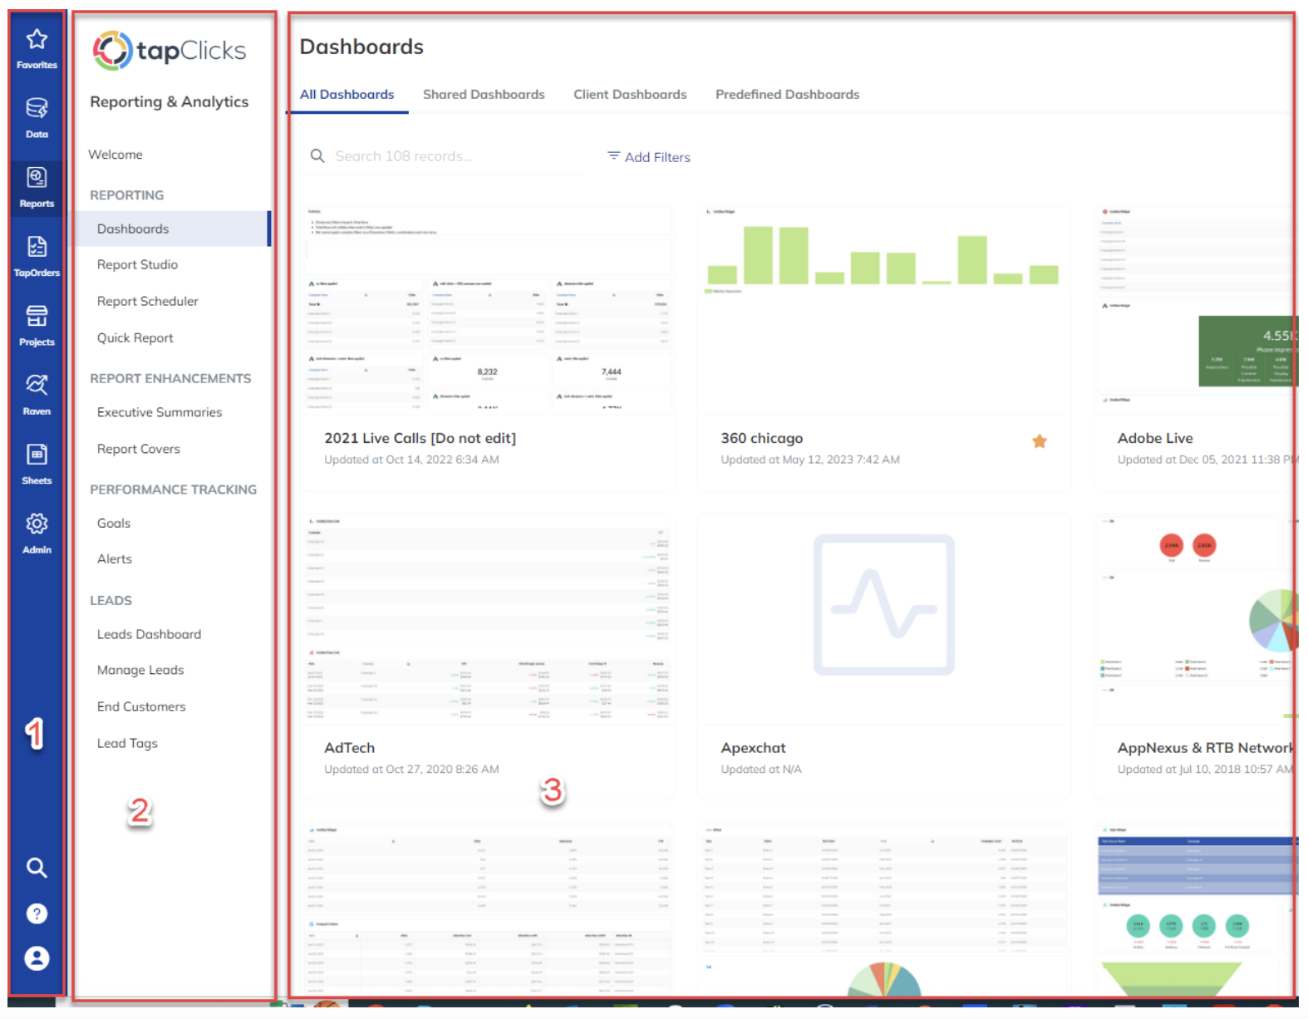Switch to All Dashboards tab
The image size is (1308, 1019).
tap(347, 95)
